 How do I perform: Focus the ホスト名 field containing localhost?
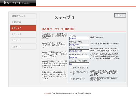(x=79, y=38)
